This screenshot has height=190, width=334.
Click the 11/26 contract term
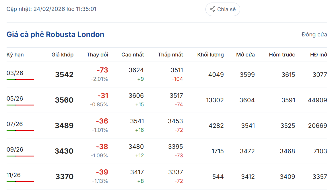click(x=14, y=175)
